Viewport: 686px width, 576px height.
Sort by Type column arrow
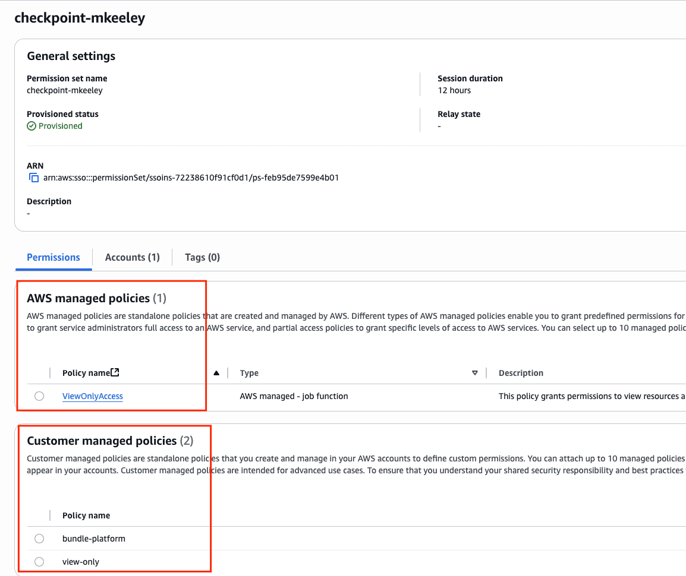pos(475,373)
